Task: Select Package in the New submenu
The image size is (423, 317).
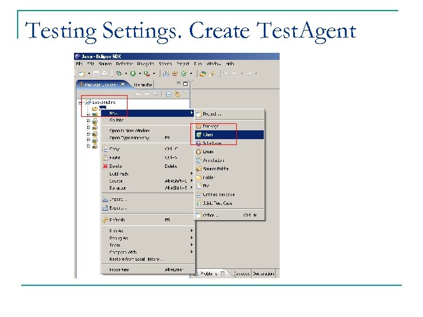Action: tap(229, 126)
